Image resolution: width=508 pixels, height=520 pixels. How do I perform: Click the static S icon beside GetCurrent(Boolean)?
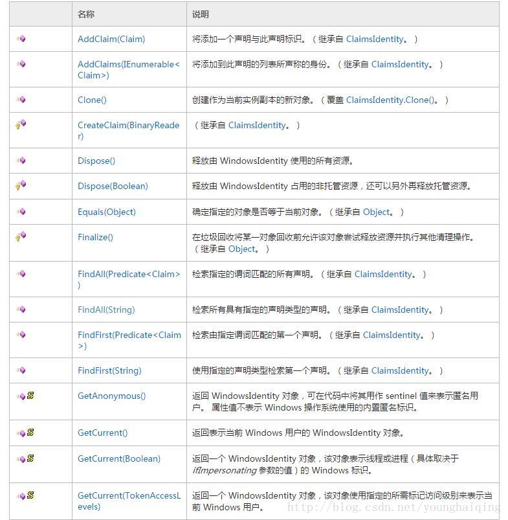[30, 458]
